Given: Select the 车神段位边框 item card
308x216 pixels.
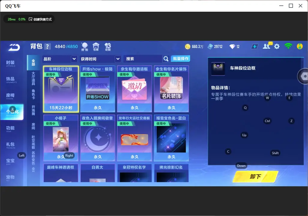Looking at the screenshot, I should click(61, 89).
